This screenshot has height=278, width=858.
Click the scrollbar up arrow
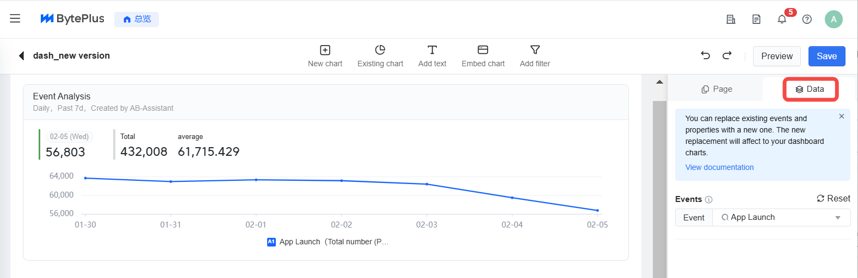click(x=659, y=82)
